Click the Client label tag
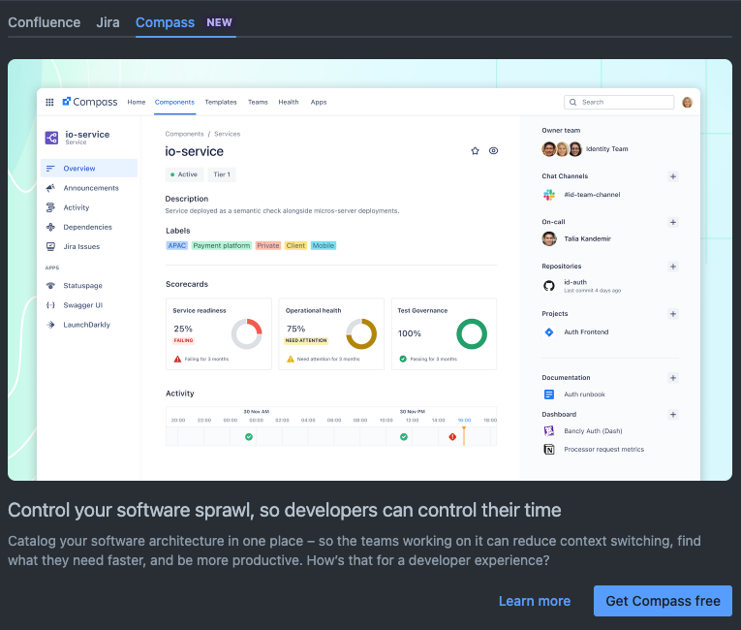The image size is (741, 630). [295, 245]
